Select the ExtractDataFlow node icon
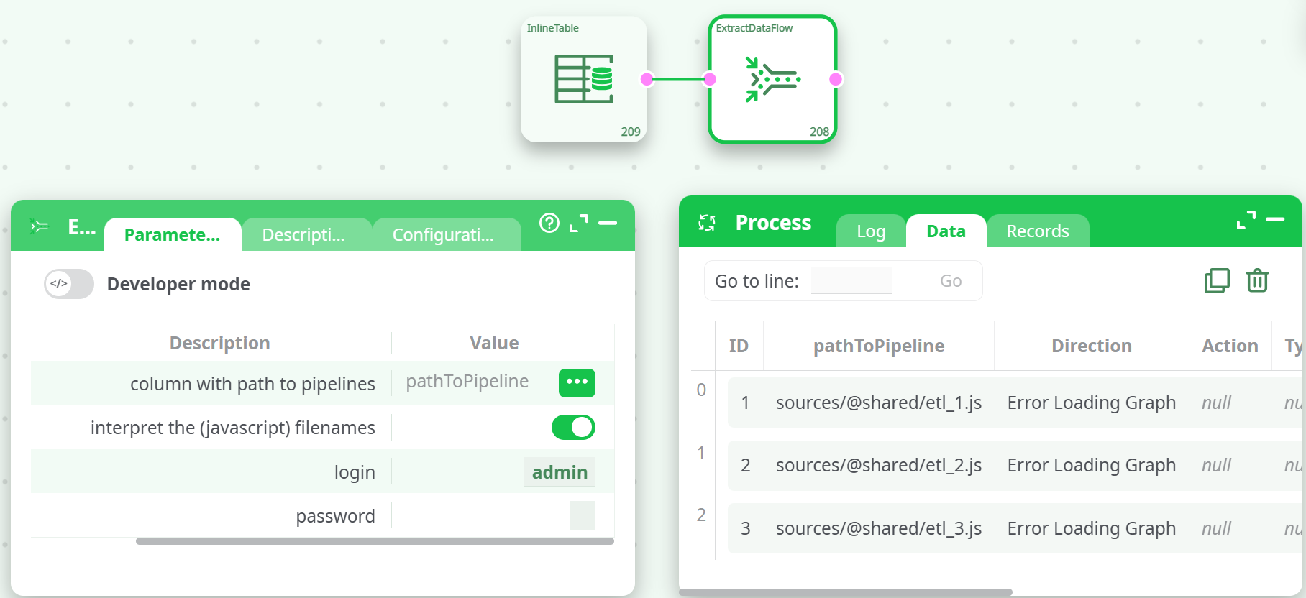This screenshot has width=1306, height=598. 772,79
